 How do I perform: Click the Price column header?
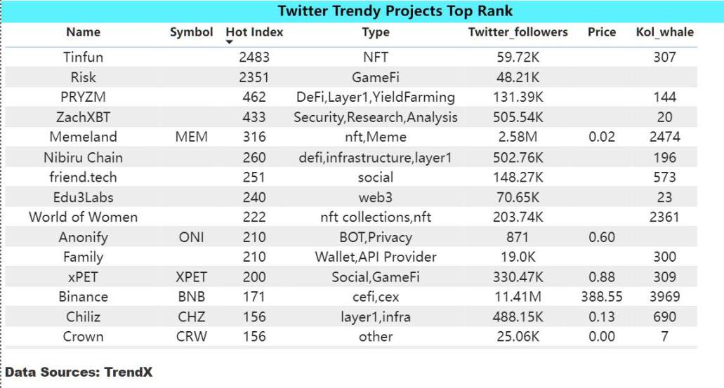point(602,32)
